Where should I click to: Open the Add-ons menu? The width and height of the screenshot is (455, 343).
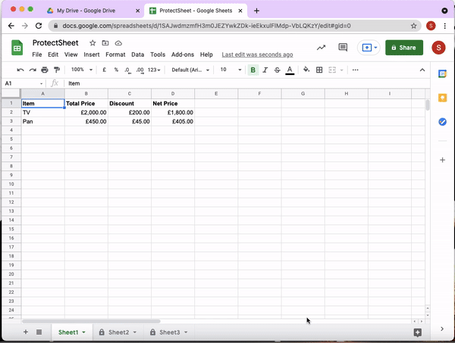pos(183,55)
